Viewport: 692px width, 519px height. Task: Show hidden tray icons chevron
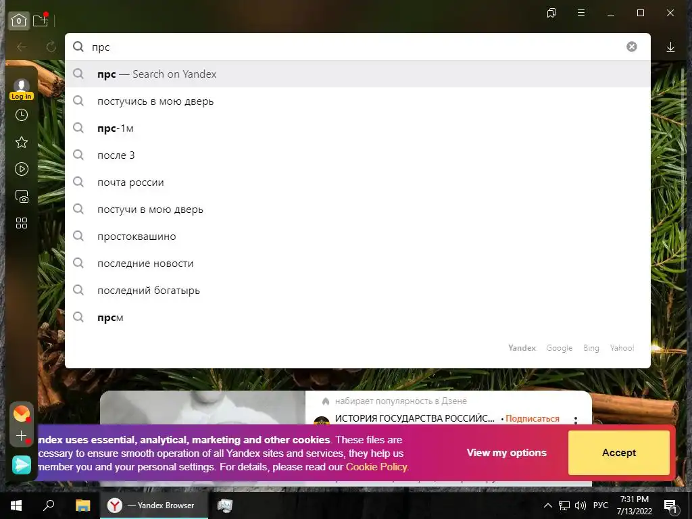547,505
